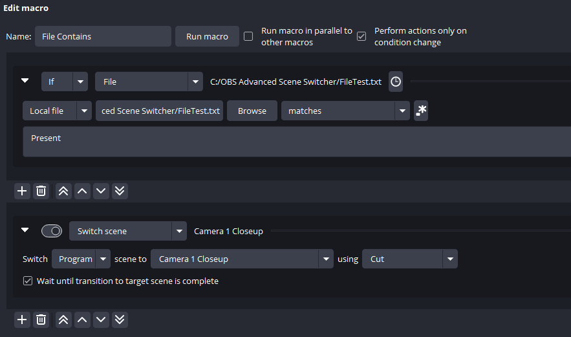Delete the selected condition with the trash icon
This screenshot has height=337, width=571.
41,191
